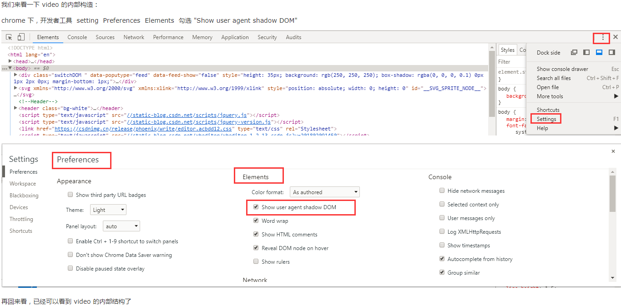Toggle Reveal DOM node on hover
The image size is (621, 306).
[x=256, y=248]
